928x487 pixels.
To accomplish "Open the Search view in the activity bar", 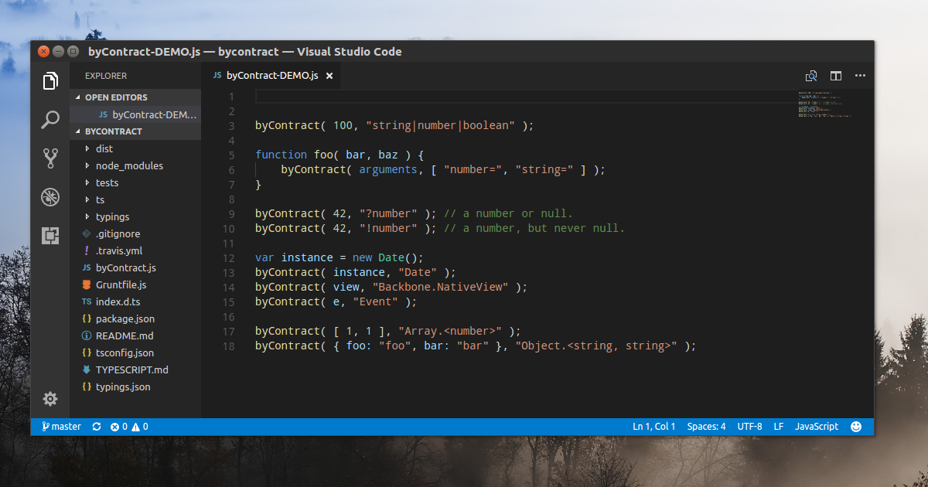I will tap(49, 120).
